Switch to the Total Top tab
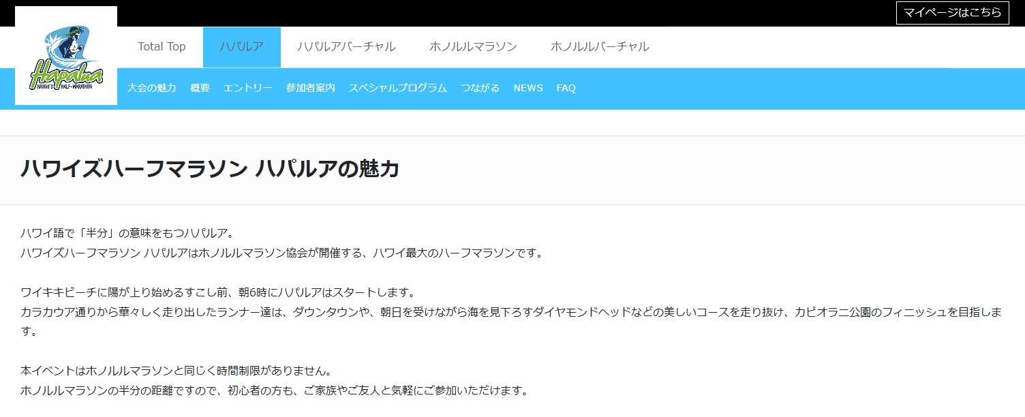 [162, 47]
